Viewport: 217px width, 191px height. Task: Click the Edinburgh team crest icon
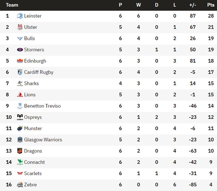click(x=20, y=61)
